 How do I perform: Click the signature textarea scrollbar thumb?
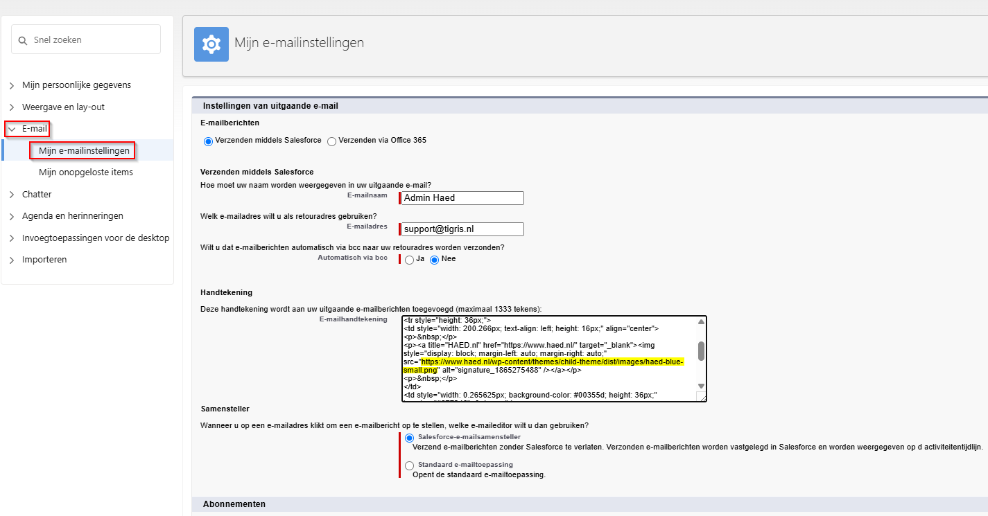[x=701, y=350]
